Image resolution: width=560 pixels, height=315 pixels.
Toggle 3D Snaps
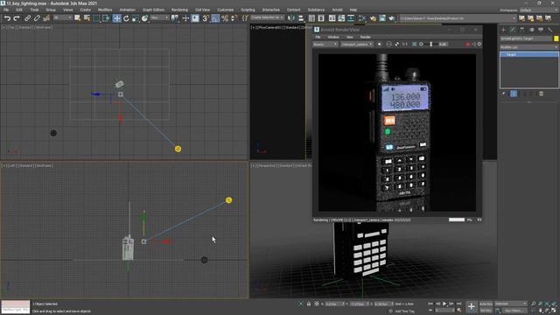tap(206, 18)
